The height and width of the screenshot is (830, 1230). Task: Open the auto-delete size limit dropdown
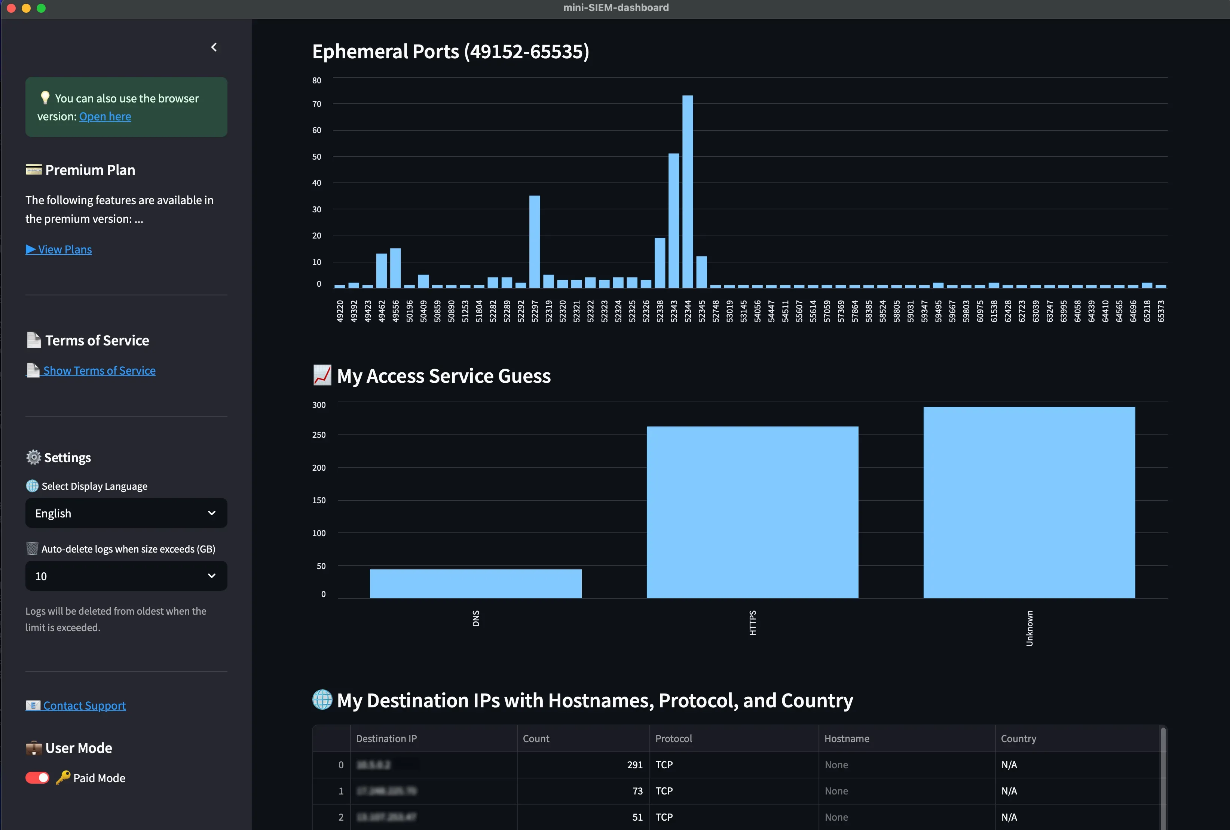coord(126,575)
